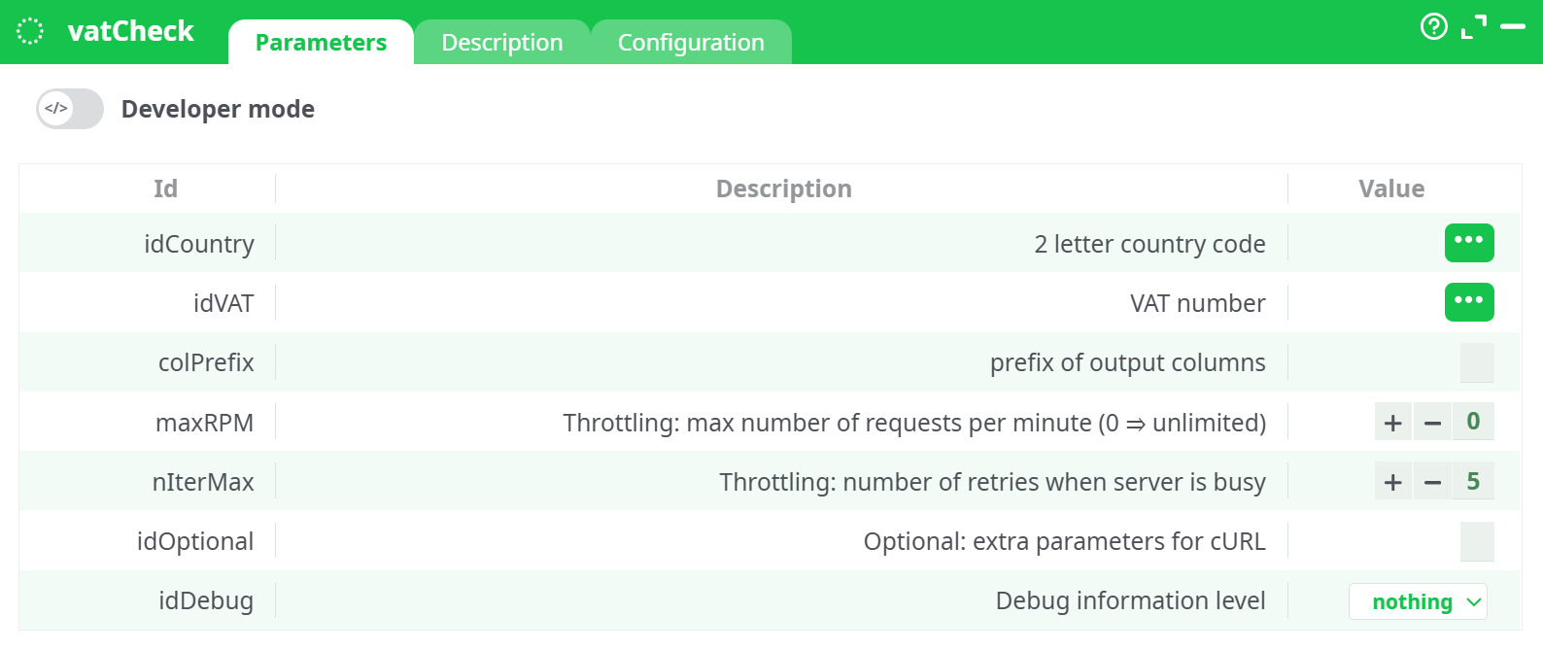This screenshot has width=1543, height=650.
Task: Click the code symbol on Developer mode switch
Action: 55,108
